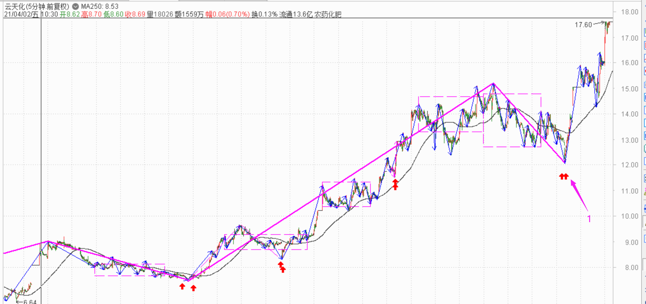
Task: Click the 云天化(5分钟.前复权) chart title
Action: 37,6
